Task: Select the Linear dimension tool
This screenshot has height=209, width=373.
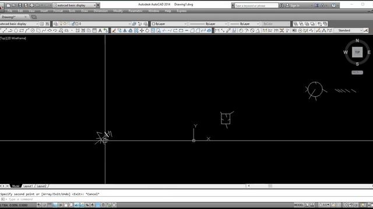Action: (217, 31)
